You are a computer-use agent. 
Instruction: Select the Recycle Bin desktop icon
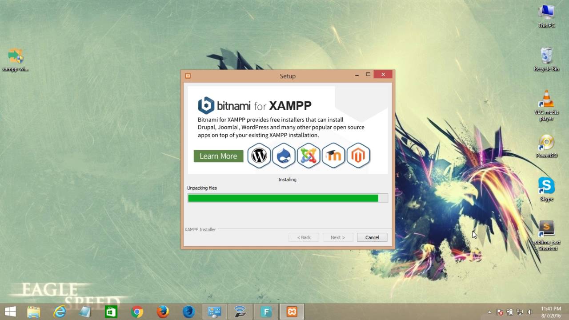coord(546,59)
